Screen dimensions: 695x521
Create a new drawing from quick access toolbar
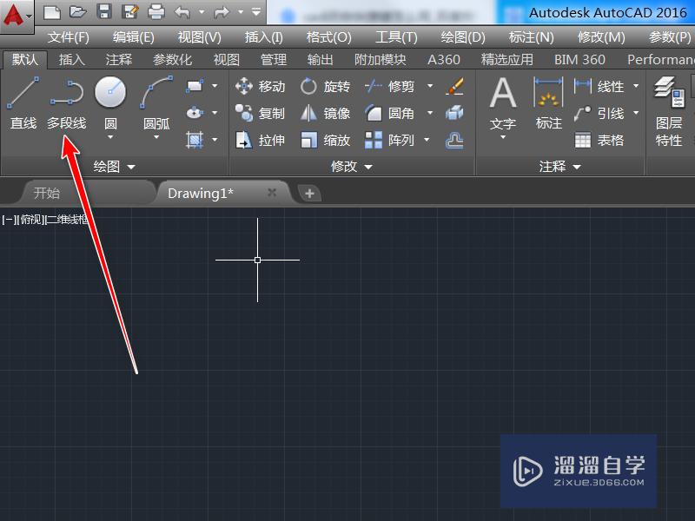(x=52, y=12)
